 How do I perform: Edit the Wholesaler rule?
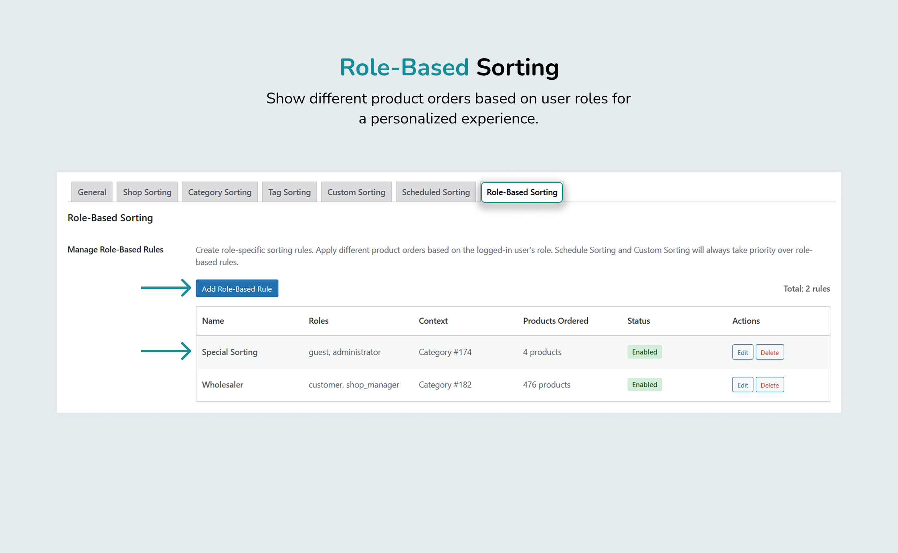pyautogui.click(x=742, y=385)
